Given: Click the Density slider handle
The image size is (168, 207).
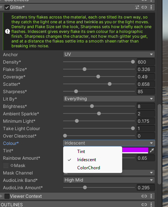Looking at the screenshot, I should coord(133,62).
